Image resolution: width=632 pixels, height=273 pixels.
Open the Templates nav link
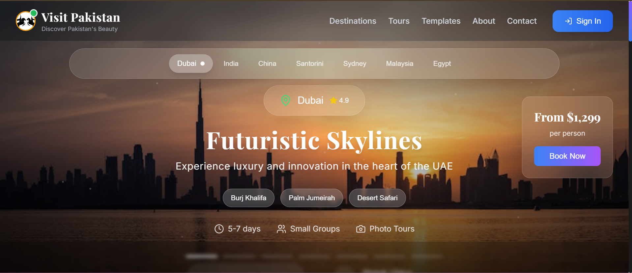pos(441,21)
